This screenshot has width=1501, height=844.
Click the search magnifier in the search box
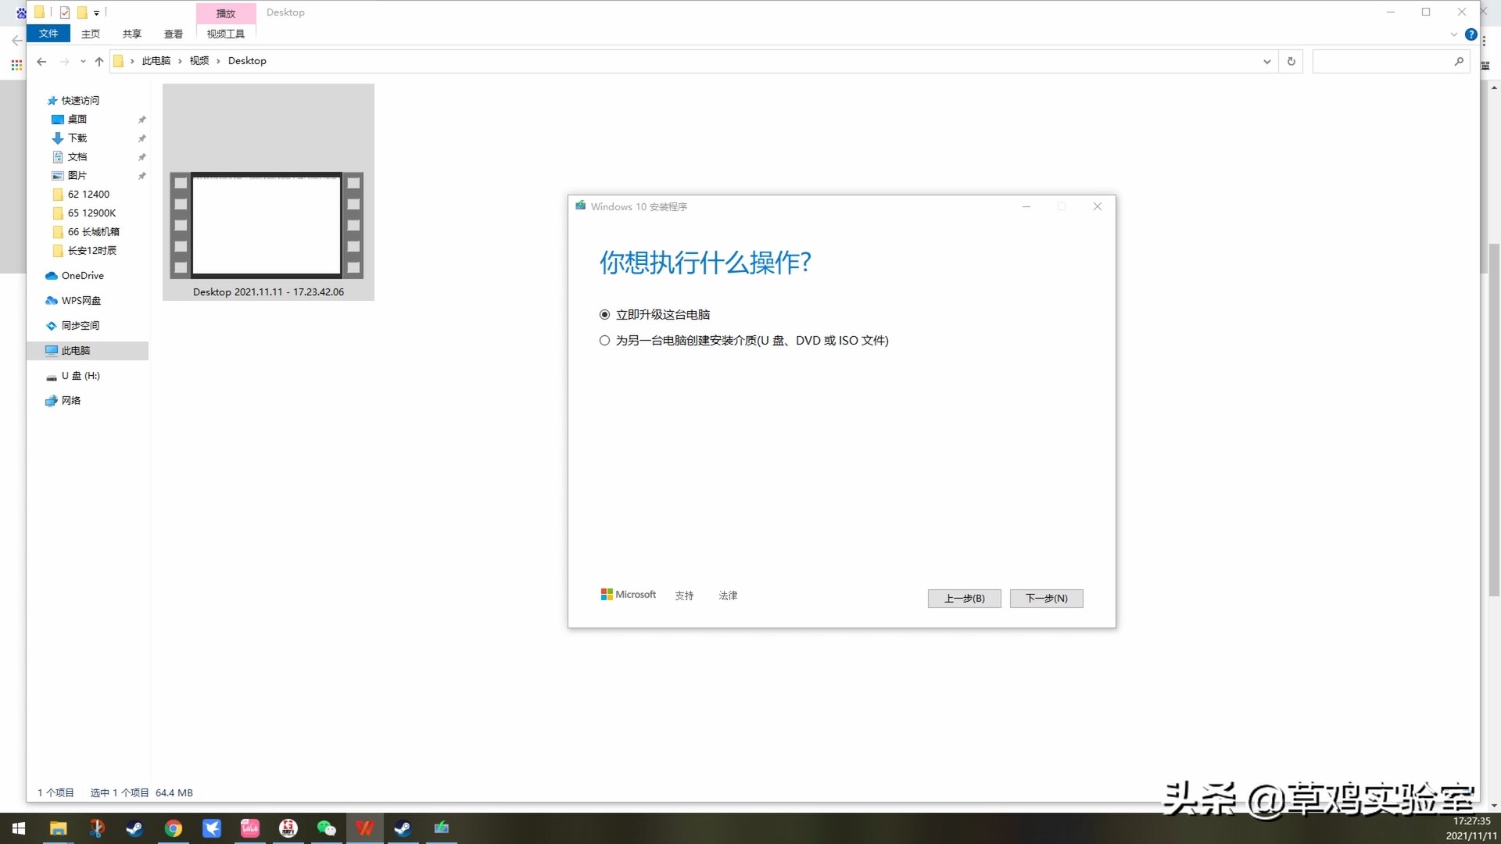pyautogui.click(x=1459, y=61)
